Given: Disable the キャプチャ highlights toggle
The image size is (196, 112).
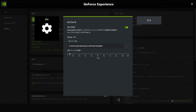Looking at the screenshot, I should pyautogui.click(x=126, y=27).
